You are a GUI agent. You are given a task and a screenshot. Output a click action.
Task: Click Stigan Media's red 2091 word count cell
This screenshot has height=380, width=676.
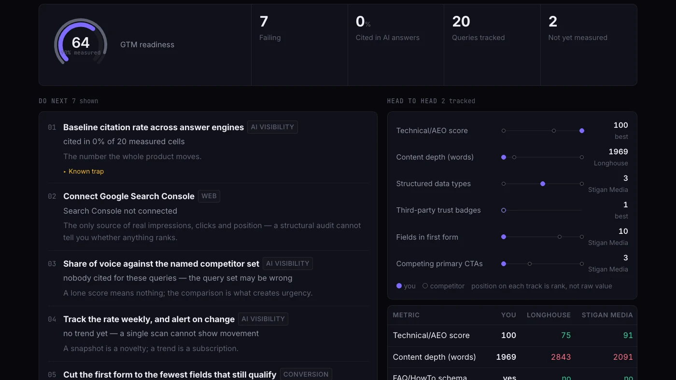click(623, 357)
